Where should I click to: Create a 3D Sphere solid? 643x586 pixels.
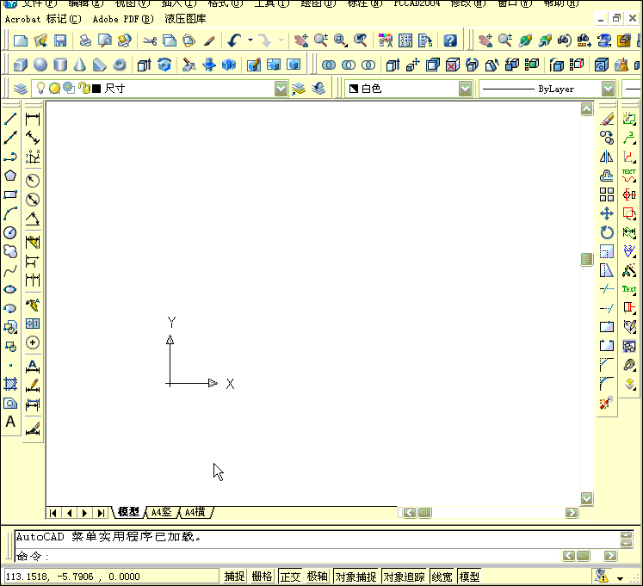click(40, 65)
